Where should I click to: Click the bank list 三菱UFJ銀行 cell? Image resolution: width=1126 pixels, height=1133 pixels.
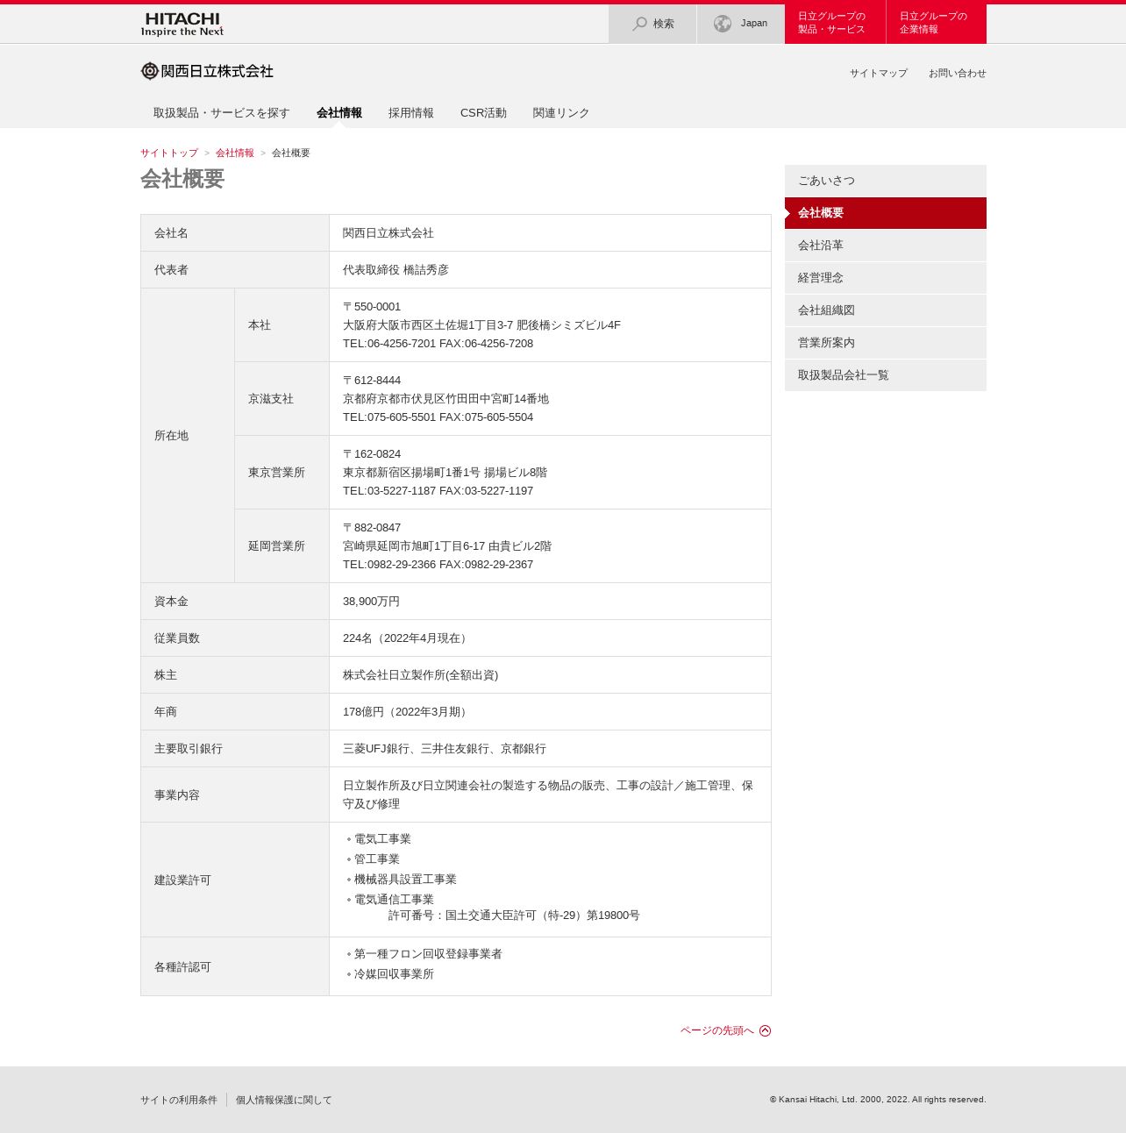[x=550, y=749]
